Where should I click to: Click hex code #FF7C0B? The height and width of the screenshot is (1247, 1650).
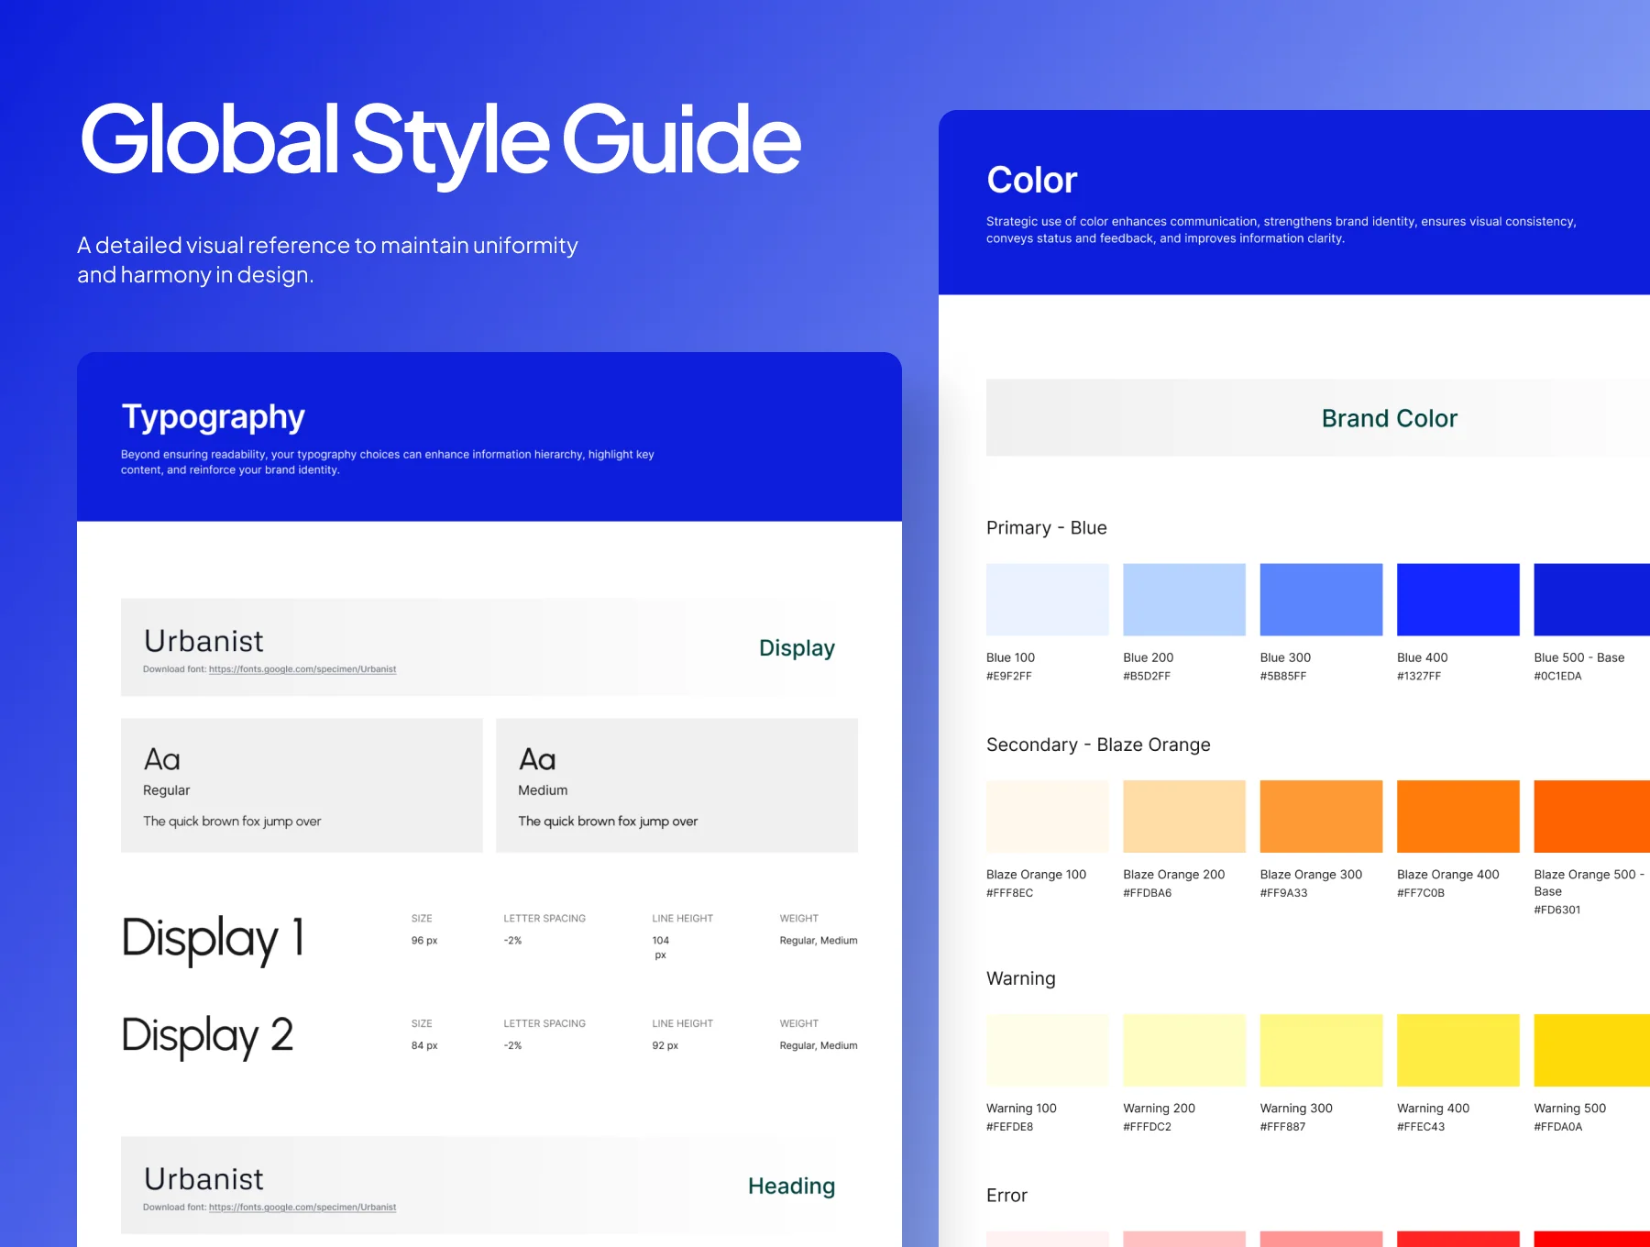tap(1421, 893)
